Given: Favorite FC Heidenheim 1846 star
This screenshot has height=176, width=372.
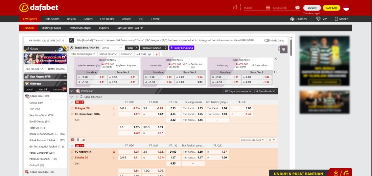Looking at the screenshot, I should [x=72, y=114].
